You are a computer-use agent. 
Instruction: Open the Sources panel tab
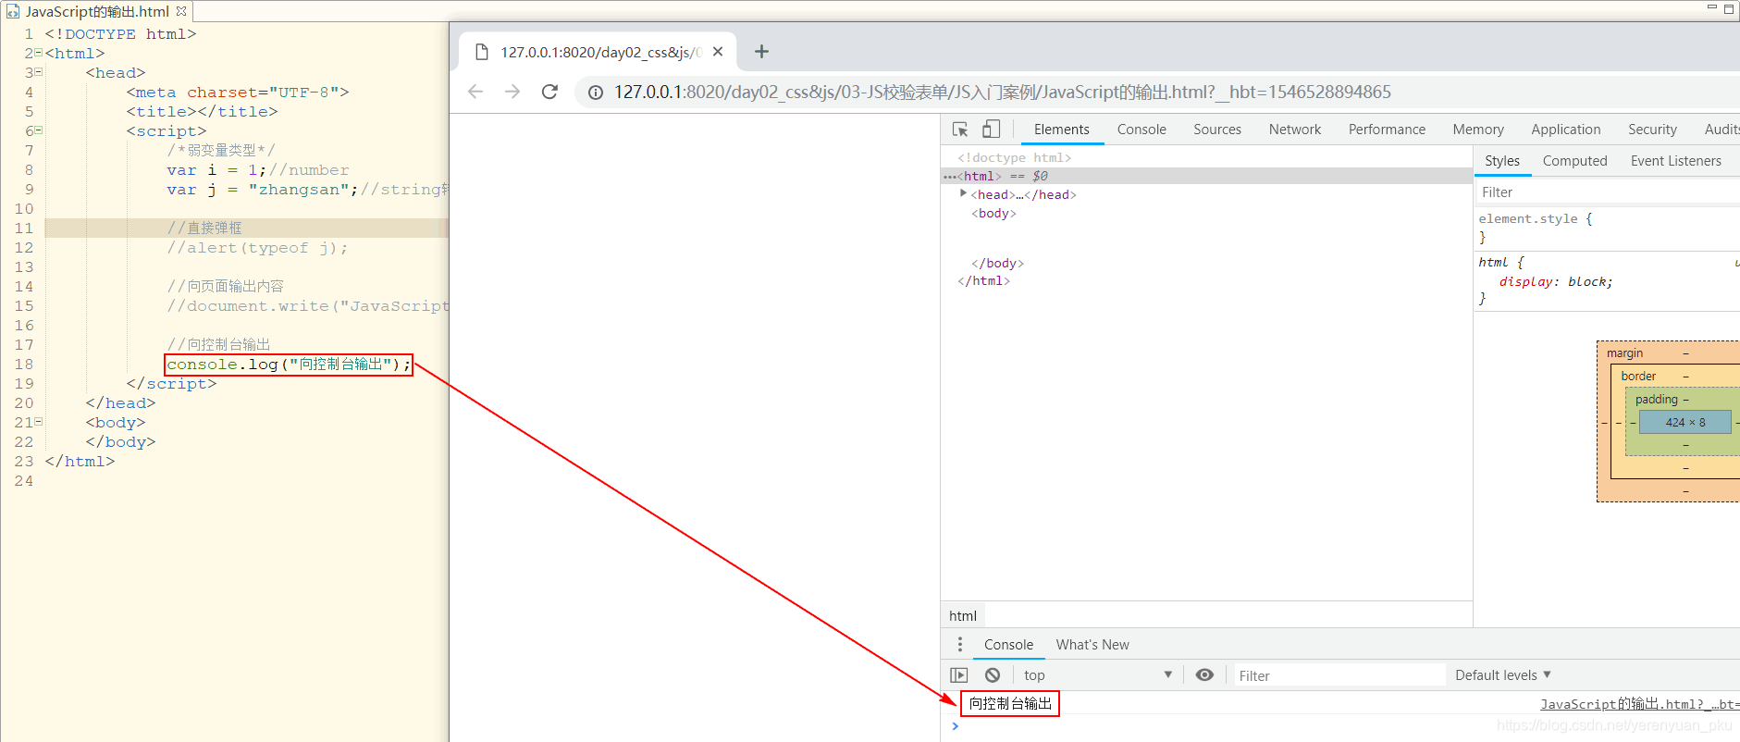(x=1217, y=130)
